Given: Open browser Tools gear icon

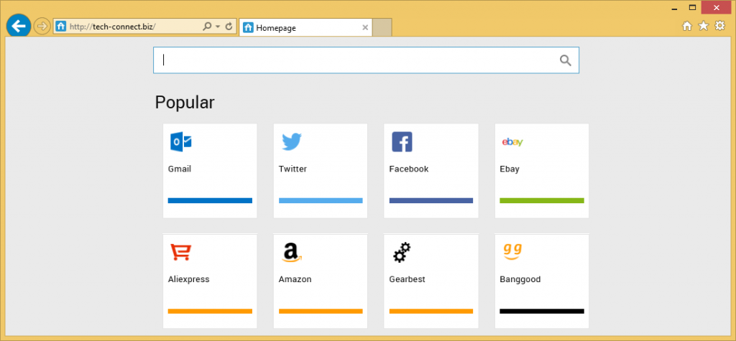Looking at the screenshot, I should (x=719, y=26).
